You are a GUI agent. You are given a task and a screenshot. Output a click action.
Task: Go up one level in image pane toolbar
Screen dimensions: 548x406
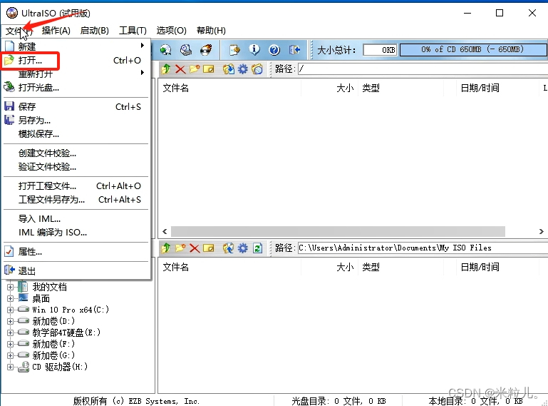pos(165,69)
